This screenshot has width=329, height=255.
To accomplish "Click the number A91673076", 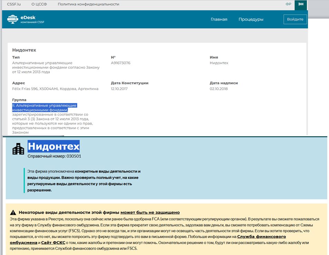I will [120, 63].
